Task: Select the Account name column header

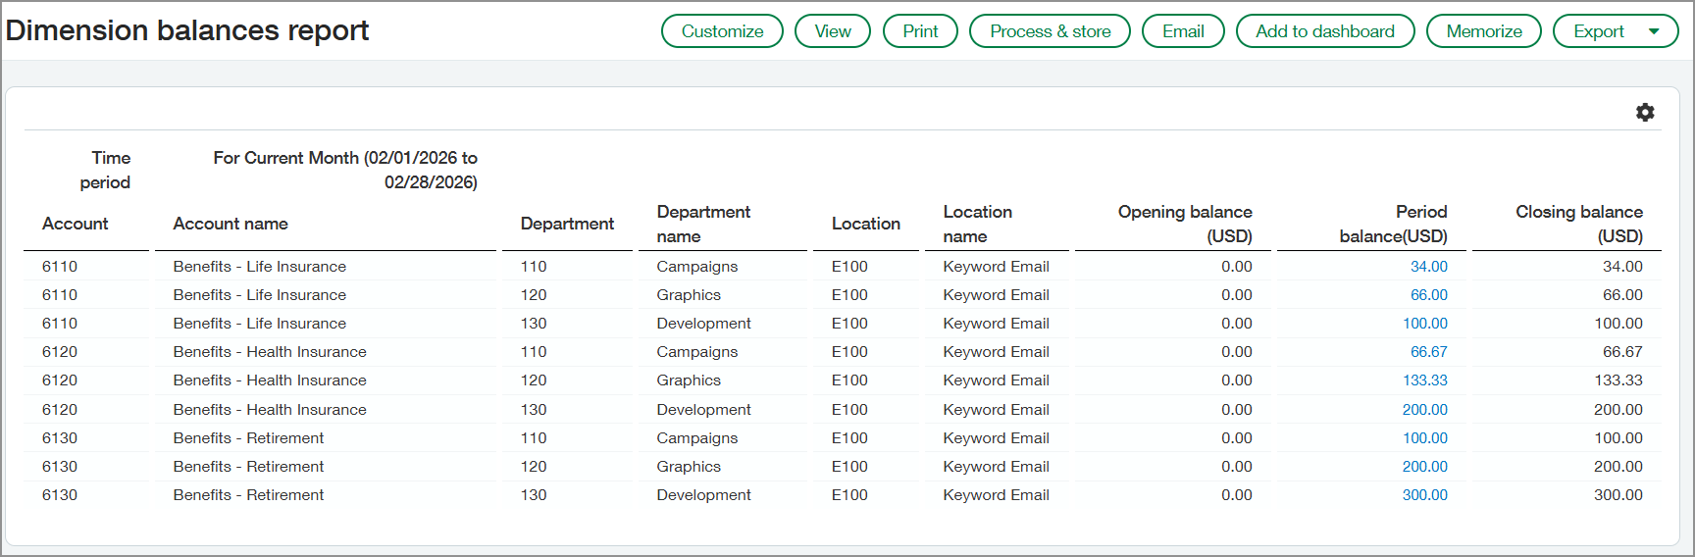Action: click(x=231, y=224)
